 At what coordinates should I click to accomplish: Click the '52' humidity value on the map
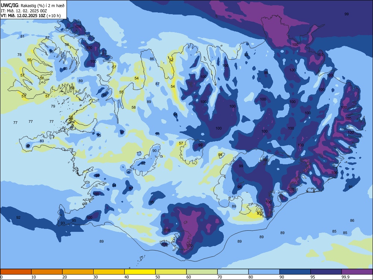171,60
